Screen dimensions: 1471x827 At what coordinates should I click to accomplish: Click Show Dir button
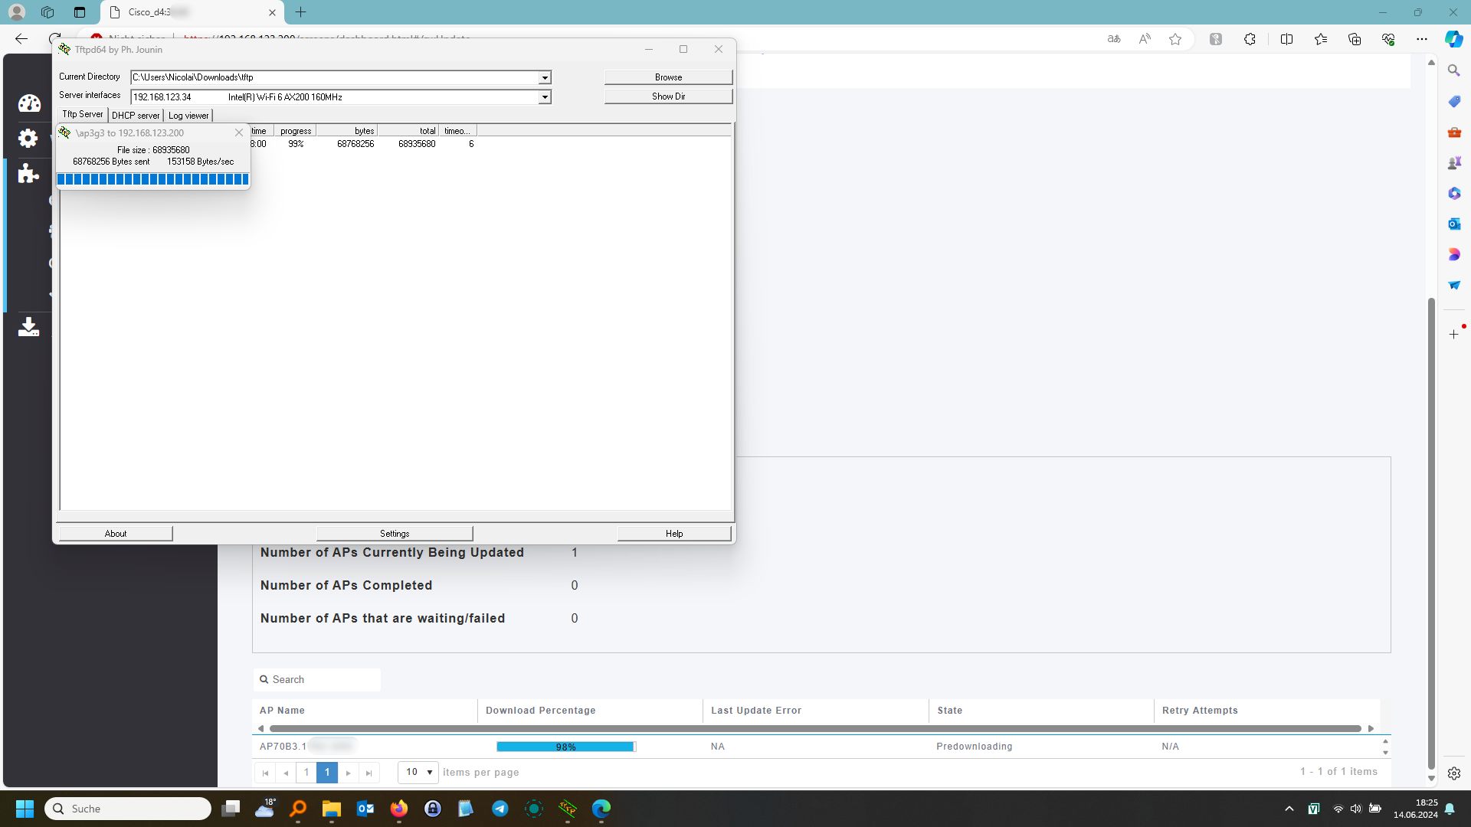pyautogui.click(x=668, y=96)
